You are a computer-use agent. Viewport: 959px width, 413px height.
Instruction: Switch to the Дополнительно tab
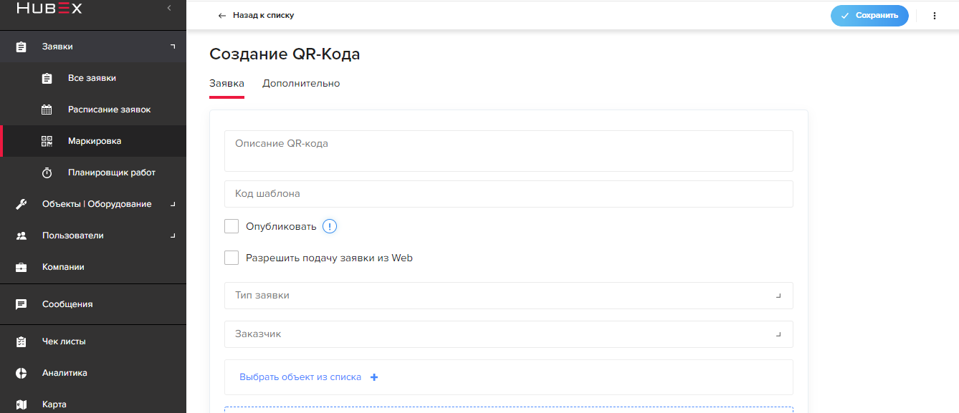pos(301,84)
